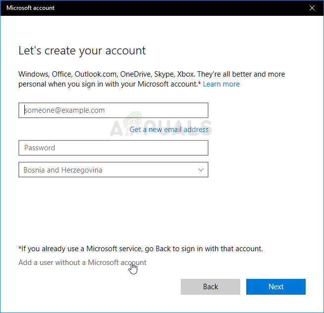
Task: Close the Microsoft account dialog window
Action: point(312,8)
